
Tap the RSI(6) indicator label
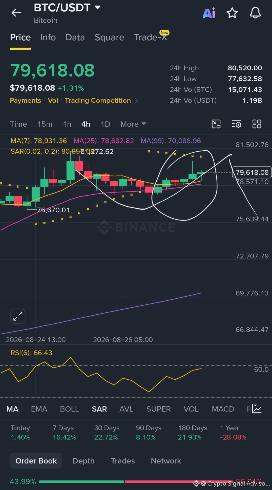pyautogui.click(x=31, y=353)
